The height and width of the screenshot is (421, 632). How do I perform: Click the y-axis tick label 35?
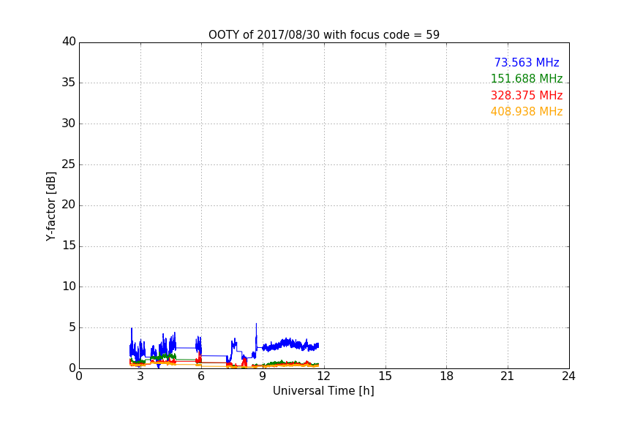[69, 83]
